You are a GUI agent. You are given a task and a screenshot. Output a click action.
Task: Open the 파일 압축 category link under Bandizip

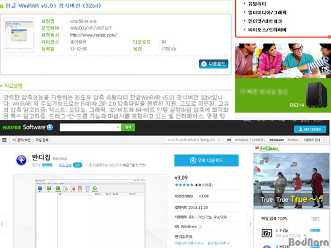65,165
